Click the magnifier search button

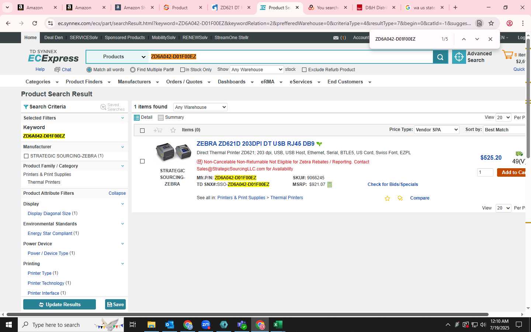(440, 57)
